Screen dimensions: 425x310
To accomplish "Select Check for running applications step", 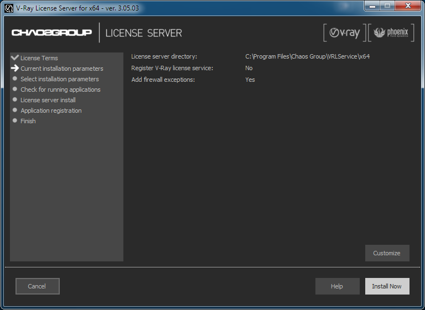I will pyautogui.click(x=60, y=90).
